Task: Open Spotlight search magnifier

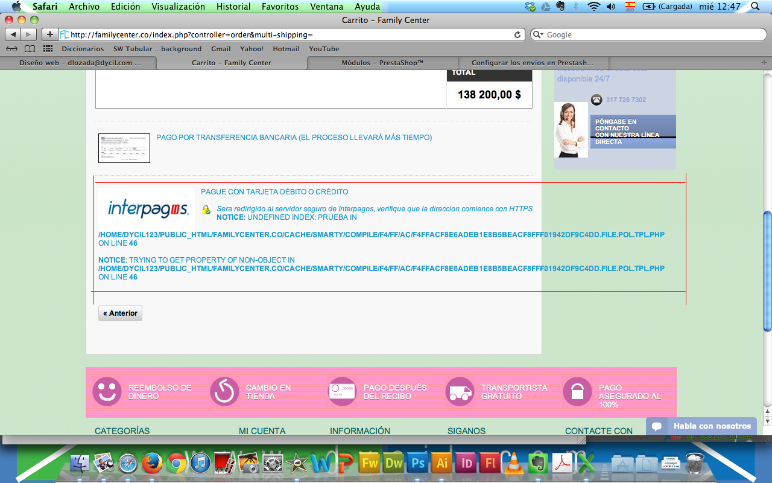Action: [x=755, y=7]
